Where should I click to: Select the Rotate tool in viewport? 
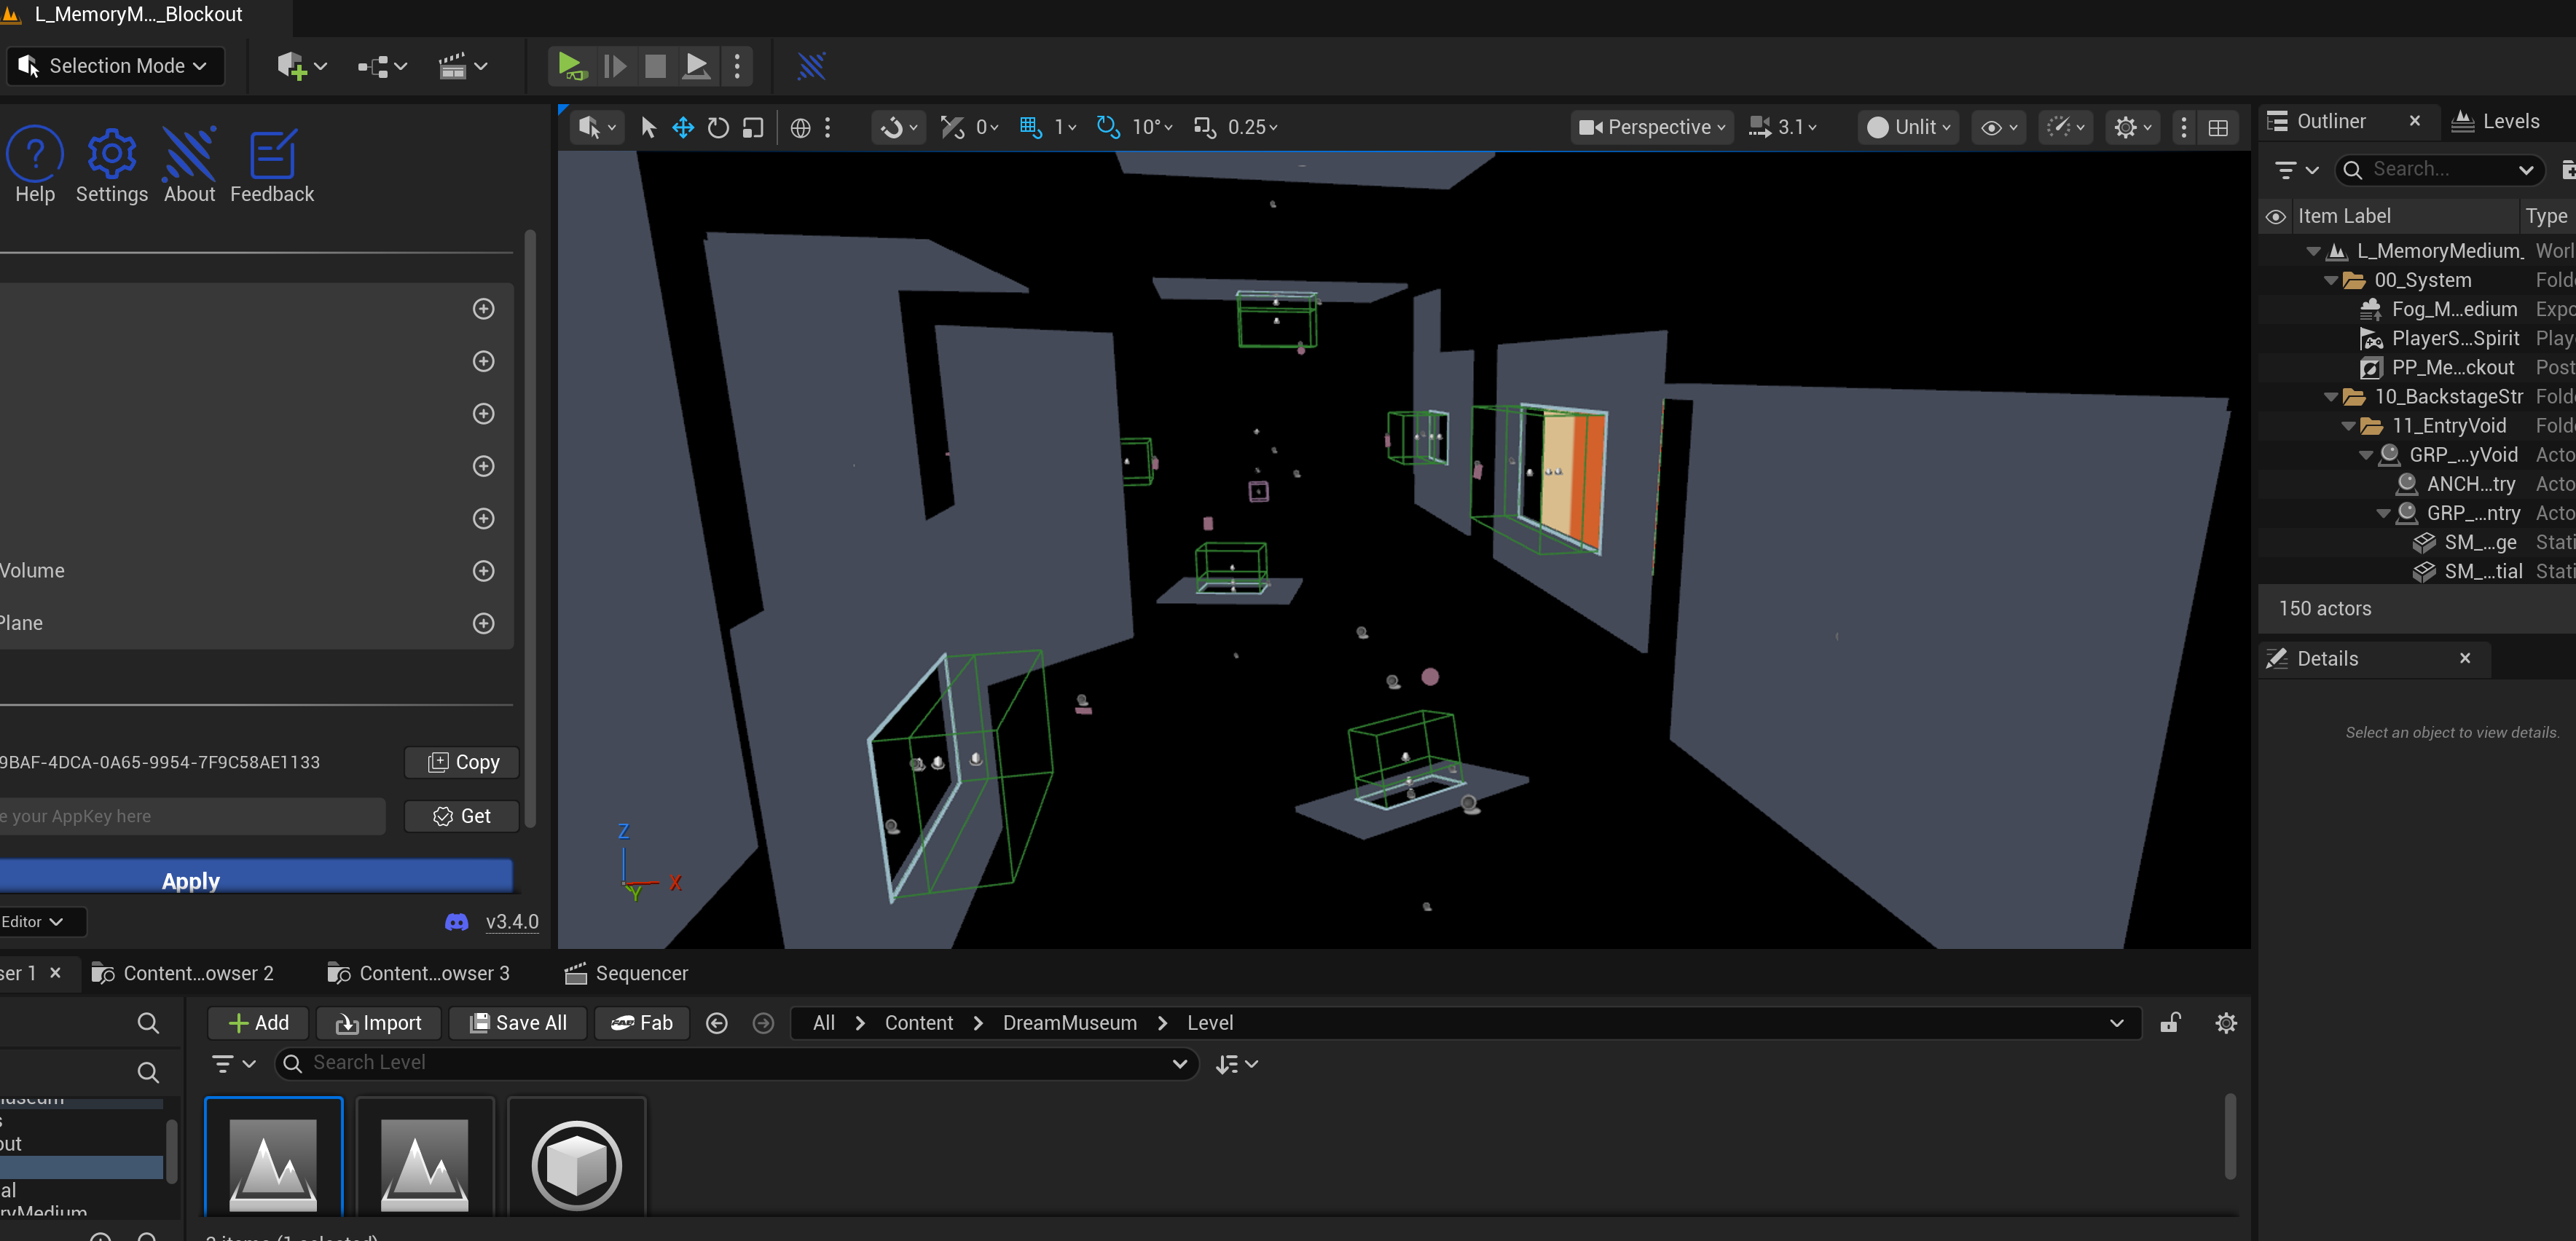pyautogui.click(x=718, y=127)
